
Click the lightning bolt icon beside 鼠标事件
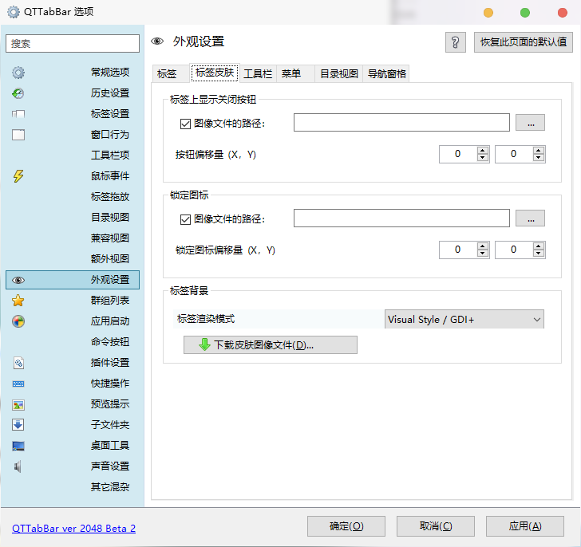click(x=18, y=176)
